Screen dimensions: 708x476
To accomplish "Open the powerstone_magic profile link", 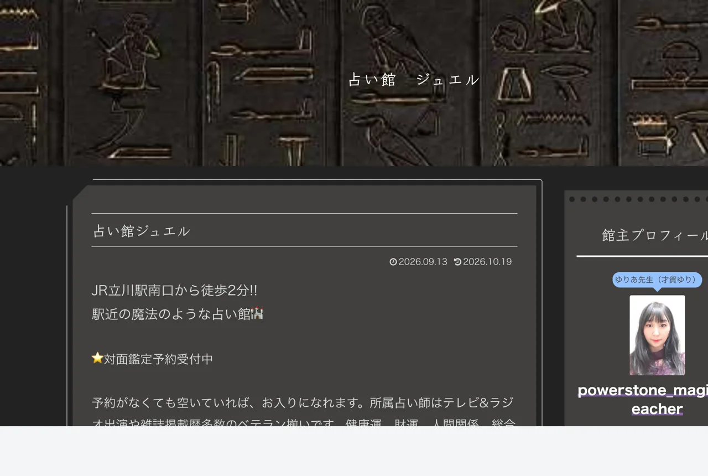I will coord(643,400).
